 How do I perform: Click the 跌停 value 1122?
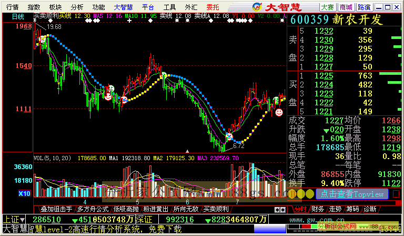391,183
